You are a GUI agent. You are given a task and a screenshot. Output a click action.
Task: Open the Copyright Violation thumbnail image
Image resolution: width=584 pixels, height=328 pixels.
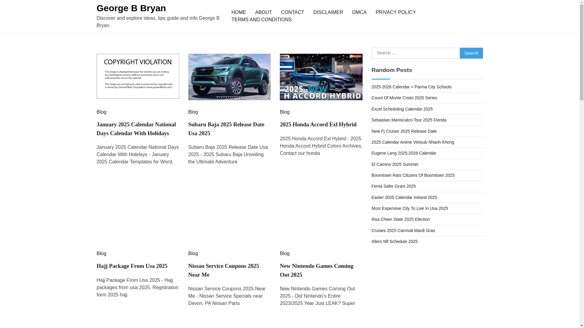click(x=138, y=76)
